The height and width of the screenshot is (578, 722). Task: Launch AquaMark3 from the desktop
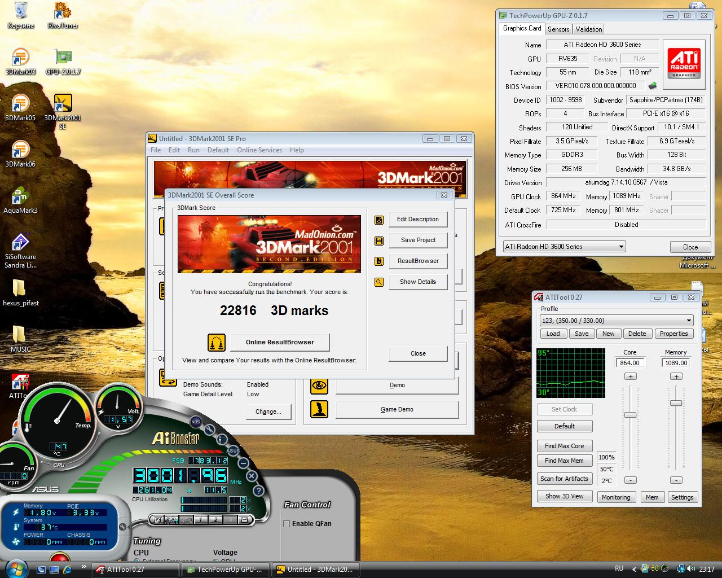20,200
